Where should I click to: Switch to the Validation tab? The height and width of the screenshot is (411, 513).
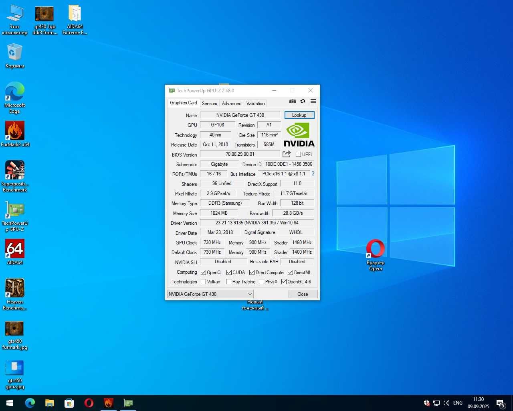[255, 104]
